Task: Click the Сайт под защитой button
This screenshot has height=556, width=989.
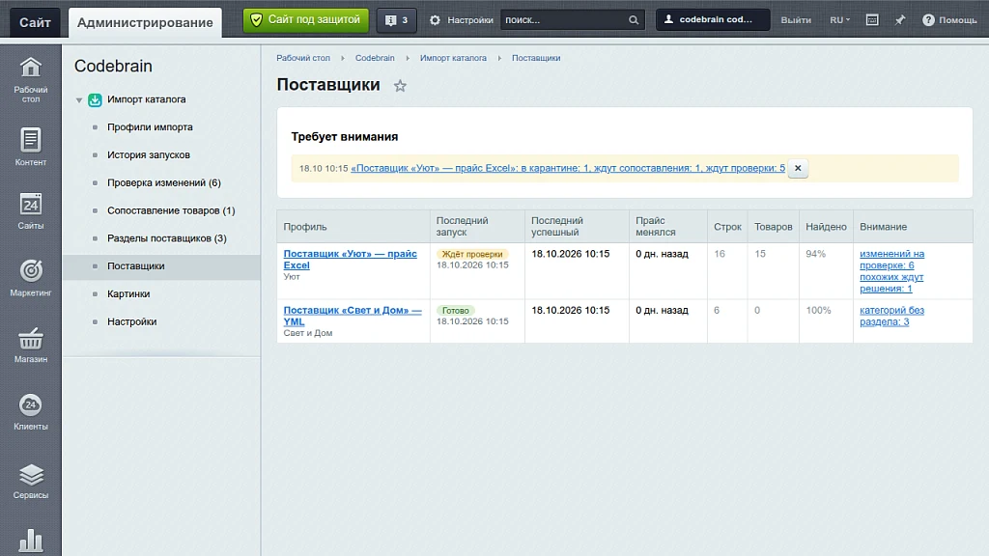Action: point(306,20)
